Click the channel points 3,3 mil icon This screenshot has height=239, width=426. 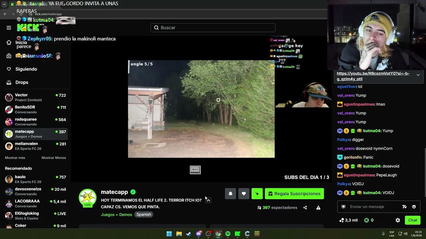click(x=341, y=220)
